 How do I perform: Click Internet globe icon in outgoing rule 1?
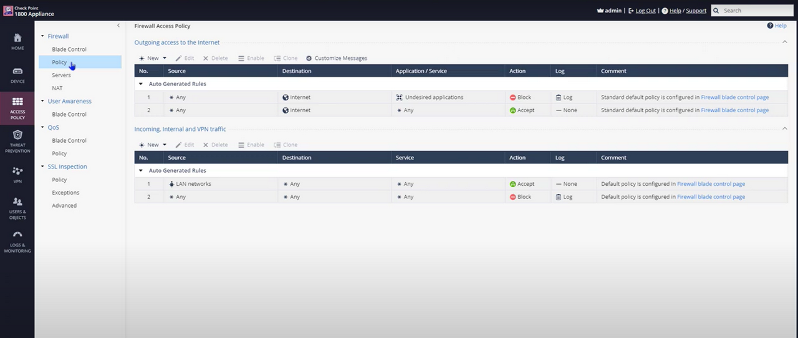[x=286, y=97]
